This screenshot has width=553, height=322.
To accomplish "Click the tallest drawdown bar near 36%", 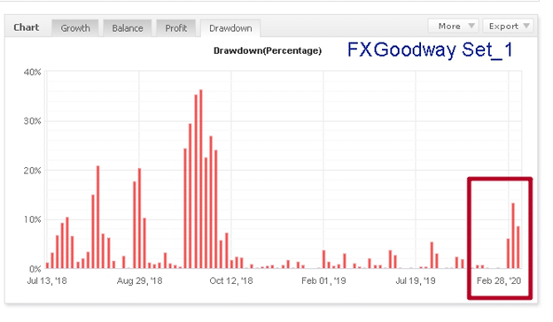I will (x=201, y=179).
